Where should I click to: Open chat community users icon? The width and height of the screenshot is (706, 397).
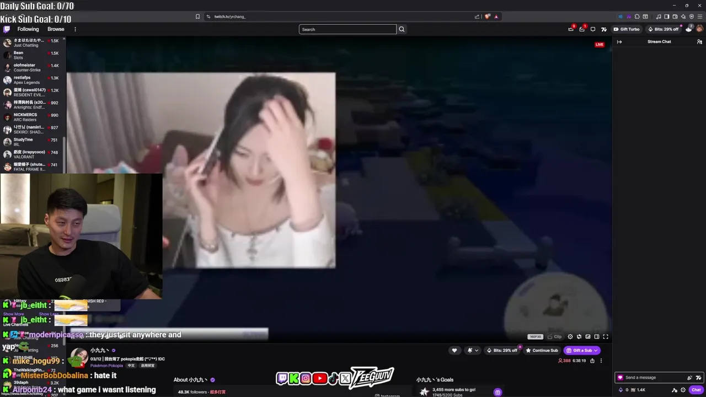pos(699,42)
